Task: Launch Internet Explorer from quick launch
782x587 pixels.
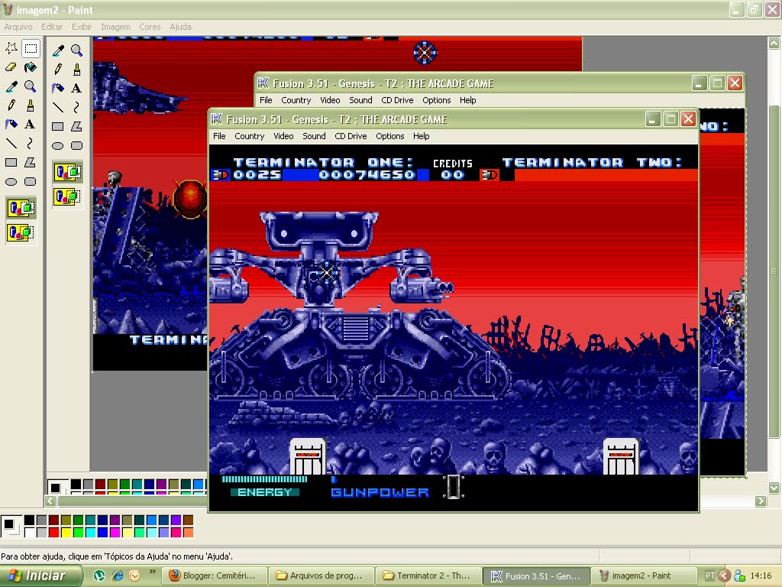Action: tap(117, 576)
